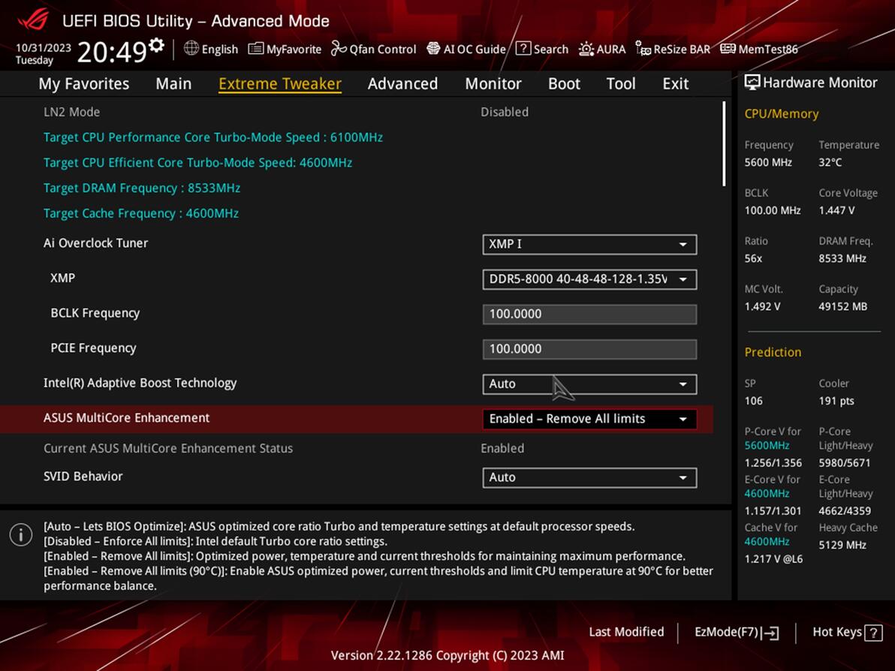This screenshot has height=671, width=895.
Task: Switch to Main tab
Action: tap(173, 84)
